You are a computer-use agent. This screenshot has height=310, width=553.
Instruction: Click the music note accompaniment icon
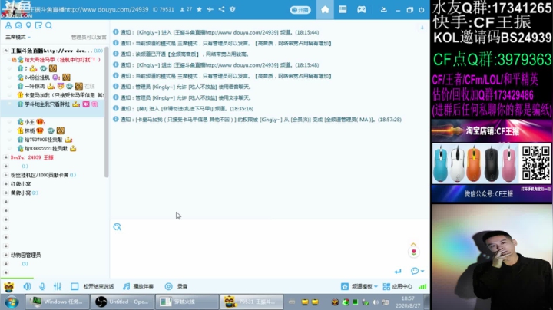click(x=126, y=286)
